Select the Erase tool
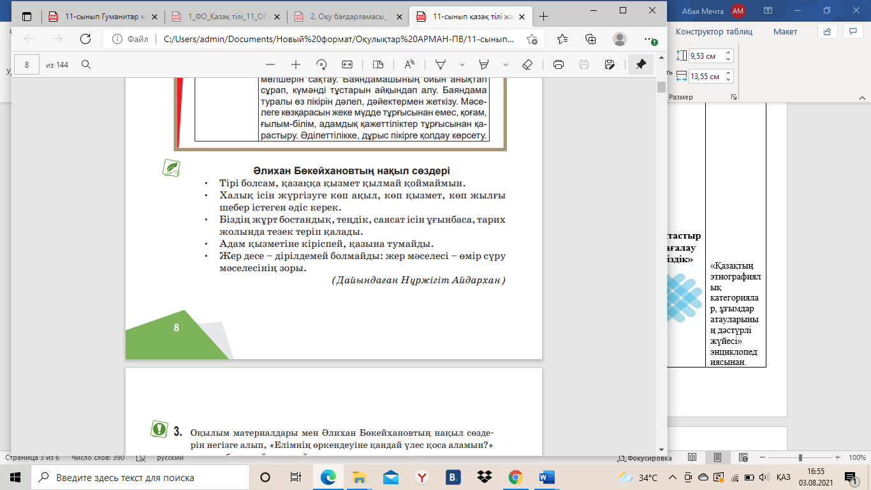 [x=527, y=64]
